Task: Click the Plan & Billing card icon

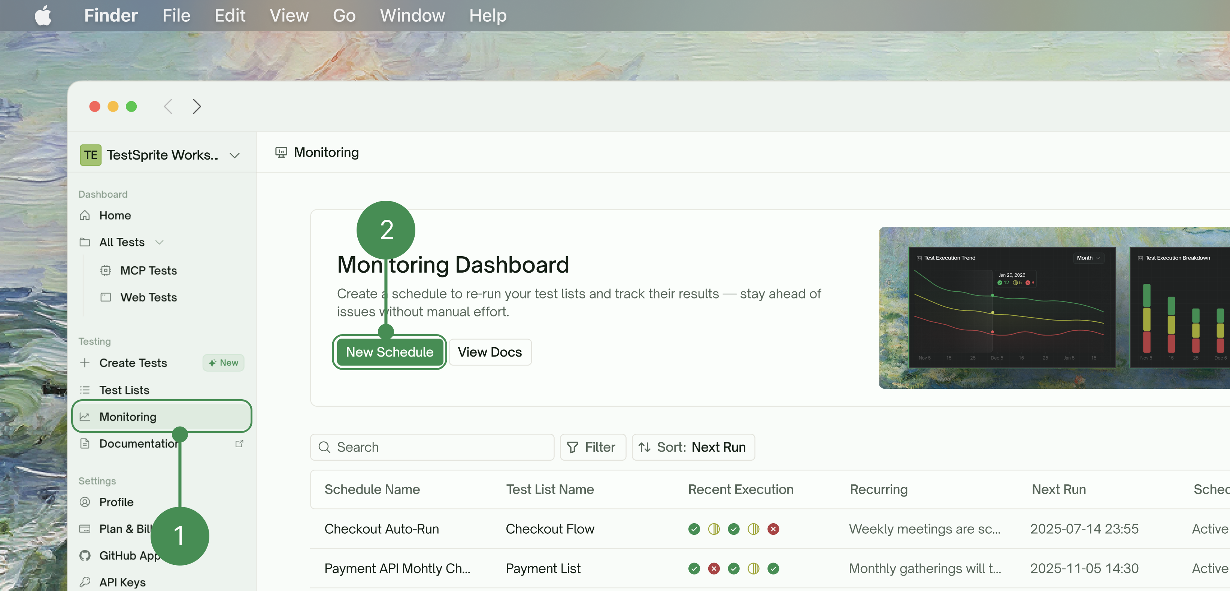Action: click(x=85, y=529)
